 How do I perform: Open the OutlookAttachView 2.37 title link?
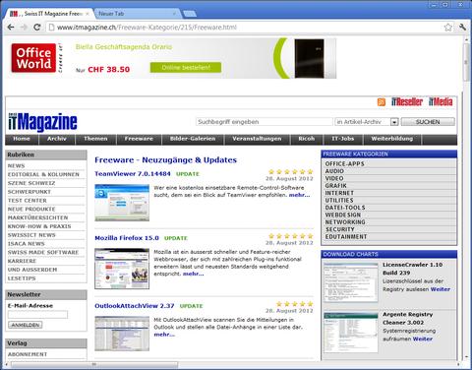point(135,306)
